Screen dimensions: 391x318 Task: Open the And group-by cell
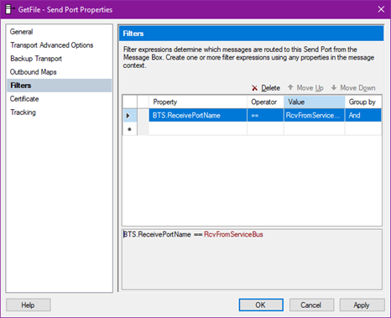coord(363,115)
